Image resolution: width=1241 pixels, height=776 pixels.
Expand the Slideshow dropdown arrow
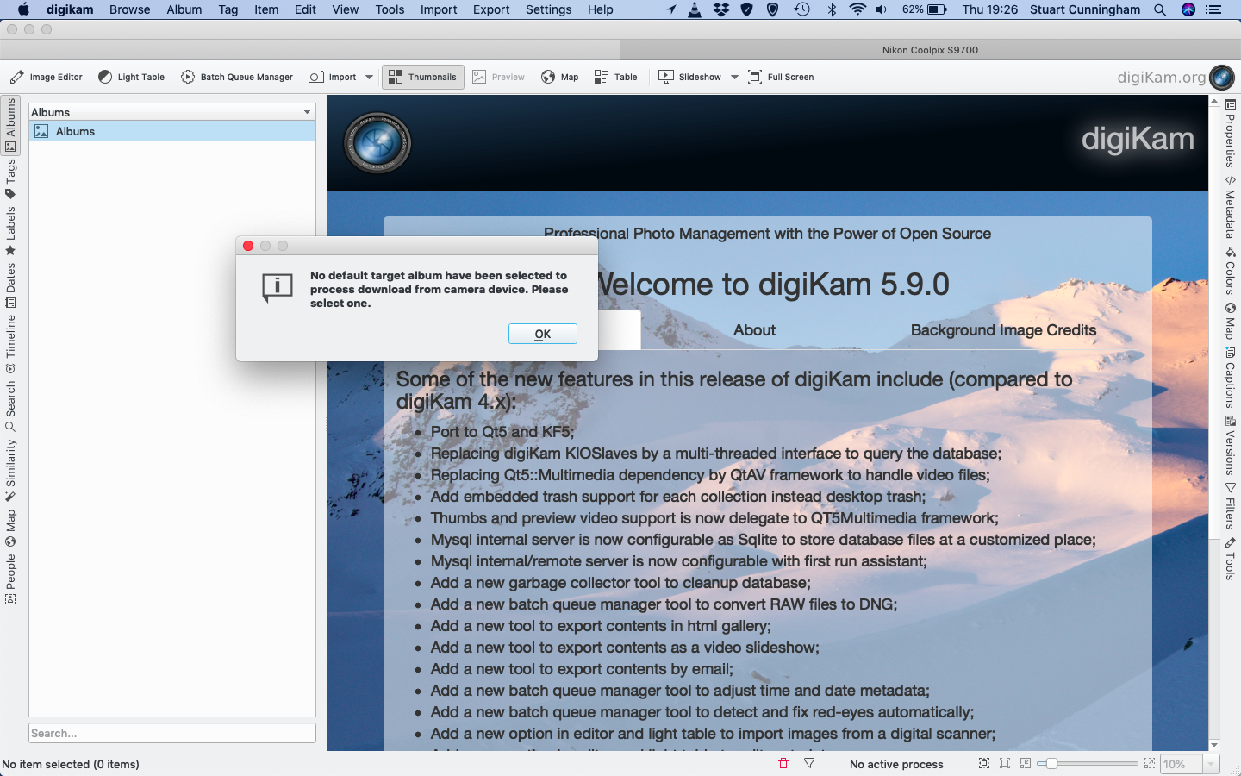(x=734, y=77)
